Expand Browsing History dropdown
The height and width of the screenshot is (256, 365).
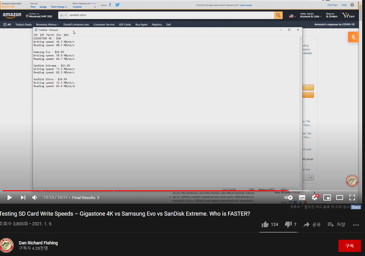pos(47,24)
